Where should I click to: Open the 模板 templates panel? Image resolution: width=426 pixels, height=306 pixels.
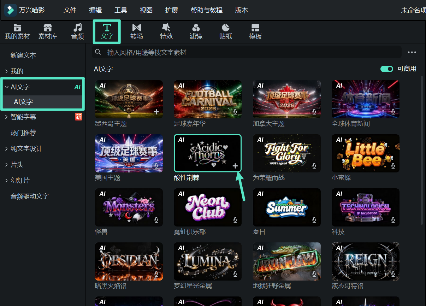[255, 31]
